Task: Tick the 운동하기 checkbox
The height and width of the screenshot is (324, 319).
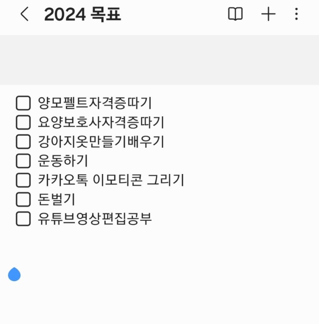Action: pyautogui.click(x=23, y=161)
